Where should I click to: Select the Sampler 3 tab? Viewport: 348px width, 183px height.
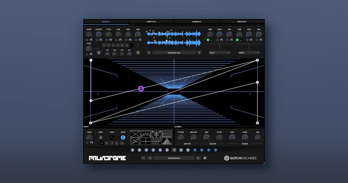point(197,22)
